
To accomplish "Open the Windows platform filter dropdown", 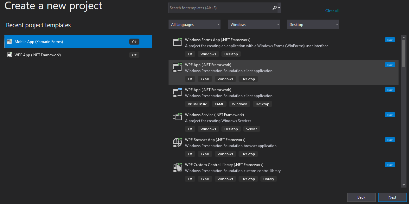I will coord(254,24).
